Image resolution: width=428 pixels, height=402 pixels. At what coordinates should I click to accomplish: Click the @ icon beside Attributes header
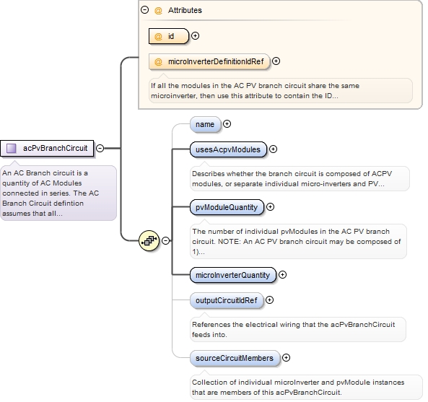click(158, 10)
